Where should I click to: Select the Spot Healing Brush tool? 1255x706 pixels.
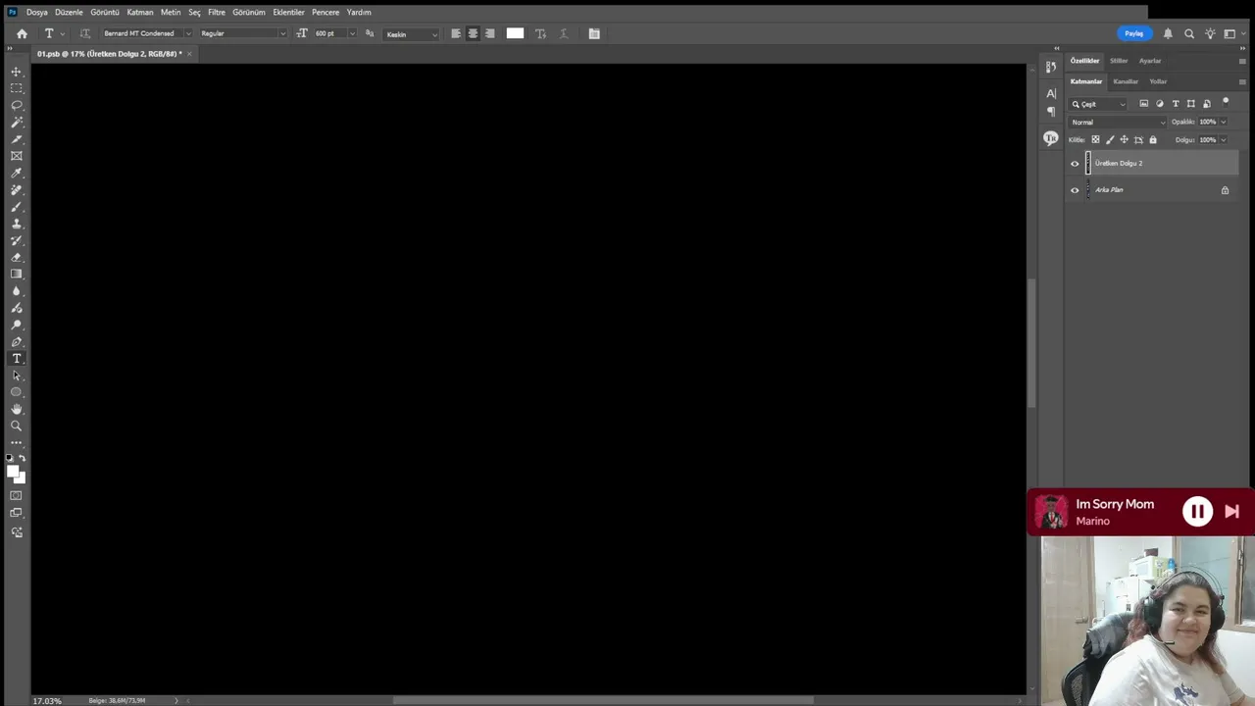pos(17,190)
